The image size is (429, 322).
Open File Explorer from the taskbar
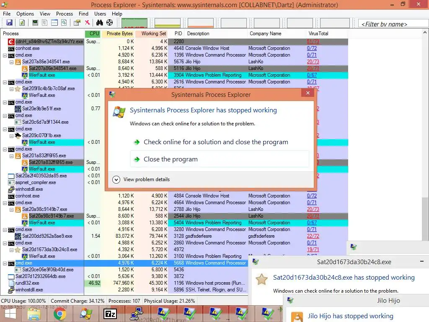[x=34, y=314]
